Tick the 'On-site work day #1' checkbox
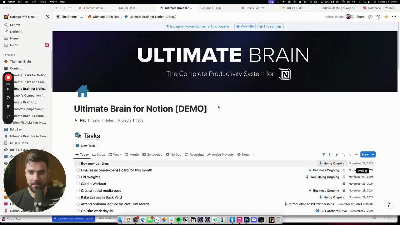Image resolution: width=400 pixels, height=225 pixels. [78, 211]
